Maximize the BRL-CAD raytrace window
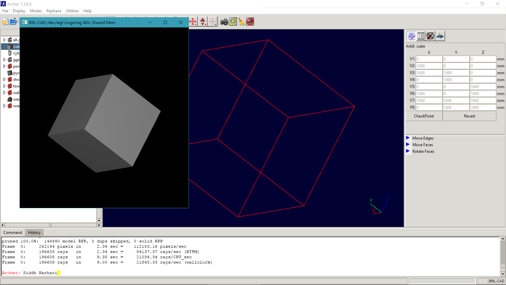Screen dimensions: 506x285 point(165,22)
